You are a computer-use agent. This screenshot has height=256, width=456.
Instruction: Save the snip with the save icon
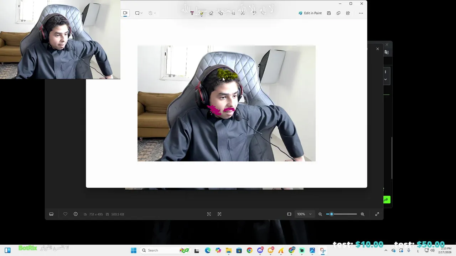[x=329, y=13]
